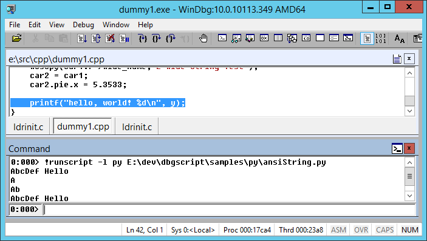Select the dummy1.cpp tab

pos(83,126)
